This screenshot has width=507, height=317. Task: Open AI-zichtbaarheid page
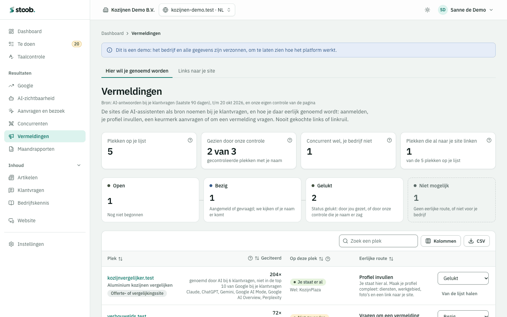[x=45, y=98]
